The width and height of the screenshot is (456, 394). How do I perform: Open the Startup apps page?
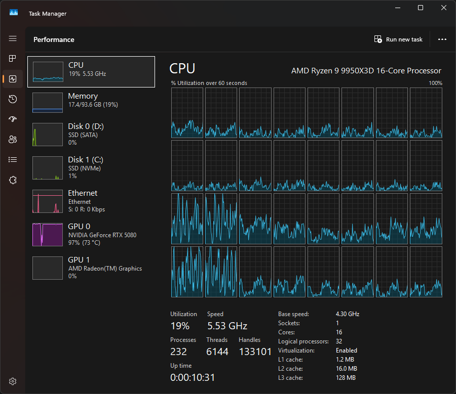click(13, 119)
